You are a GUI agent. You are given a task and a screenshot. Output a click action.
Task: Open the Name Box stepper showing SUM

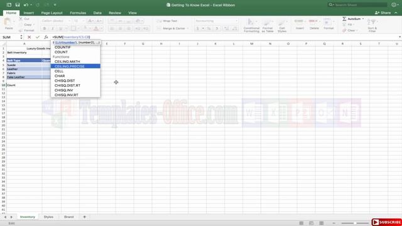[21, 37]
